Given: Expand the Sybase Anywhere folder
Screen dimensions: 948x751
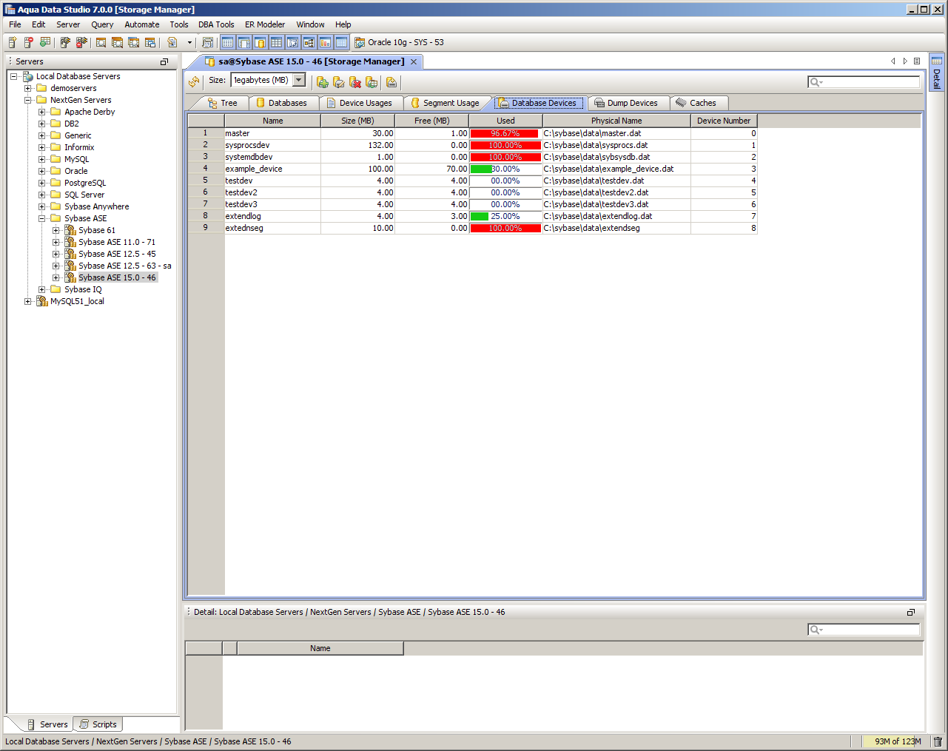Looking at the screenshot, I should click(42, 206).
